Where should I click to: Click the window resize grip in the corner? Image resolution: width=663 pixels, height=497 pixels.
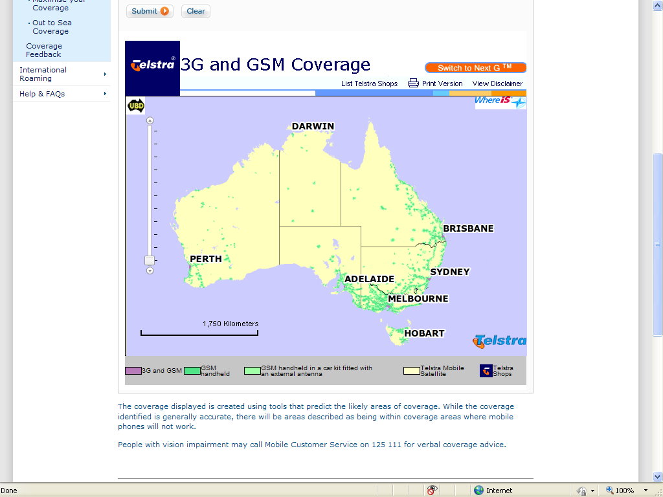click(x=658, y=492)
